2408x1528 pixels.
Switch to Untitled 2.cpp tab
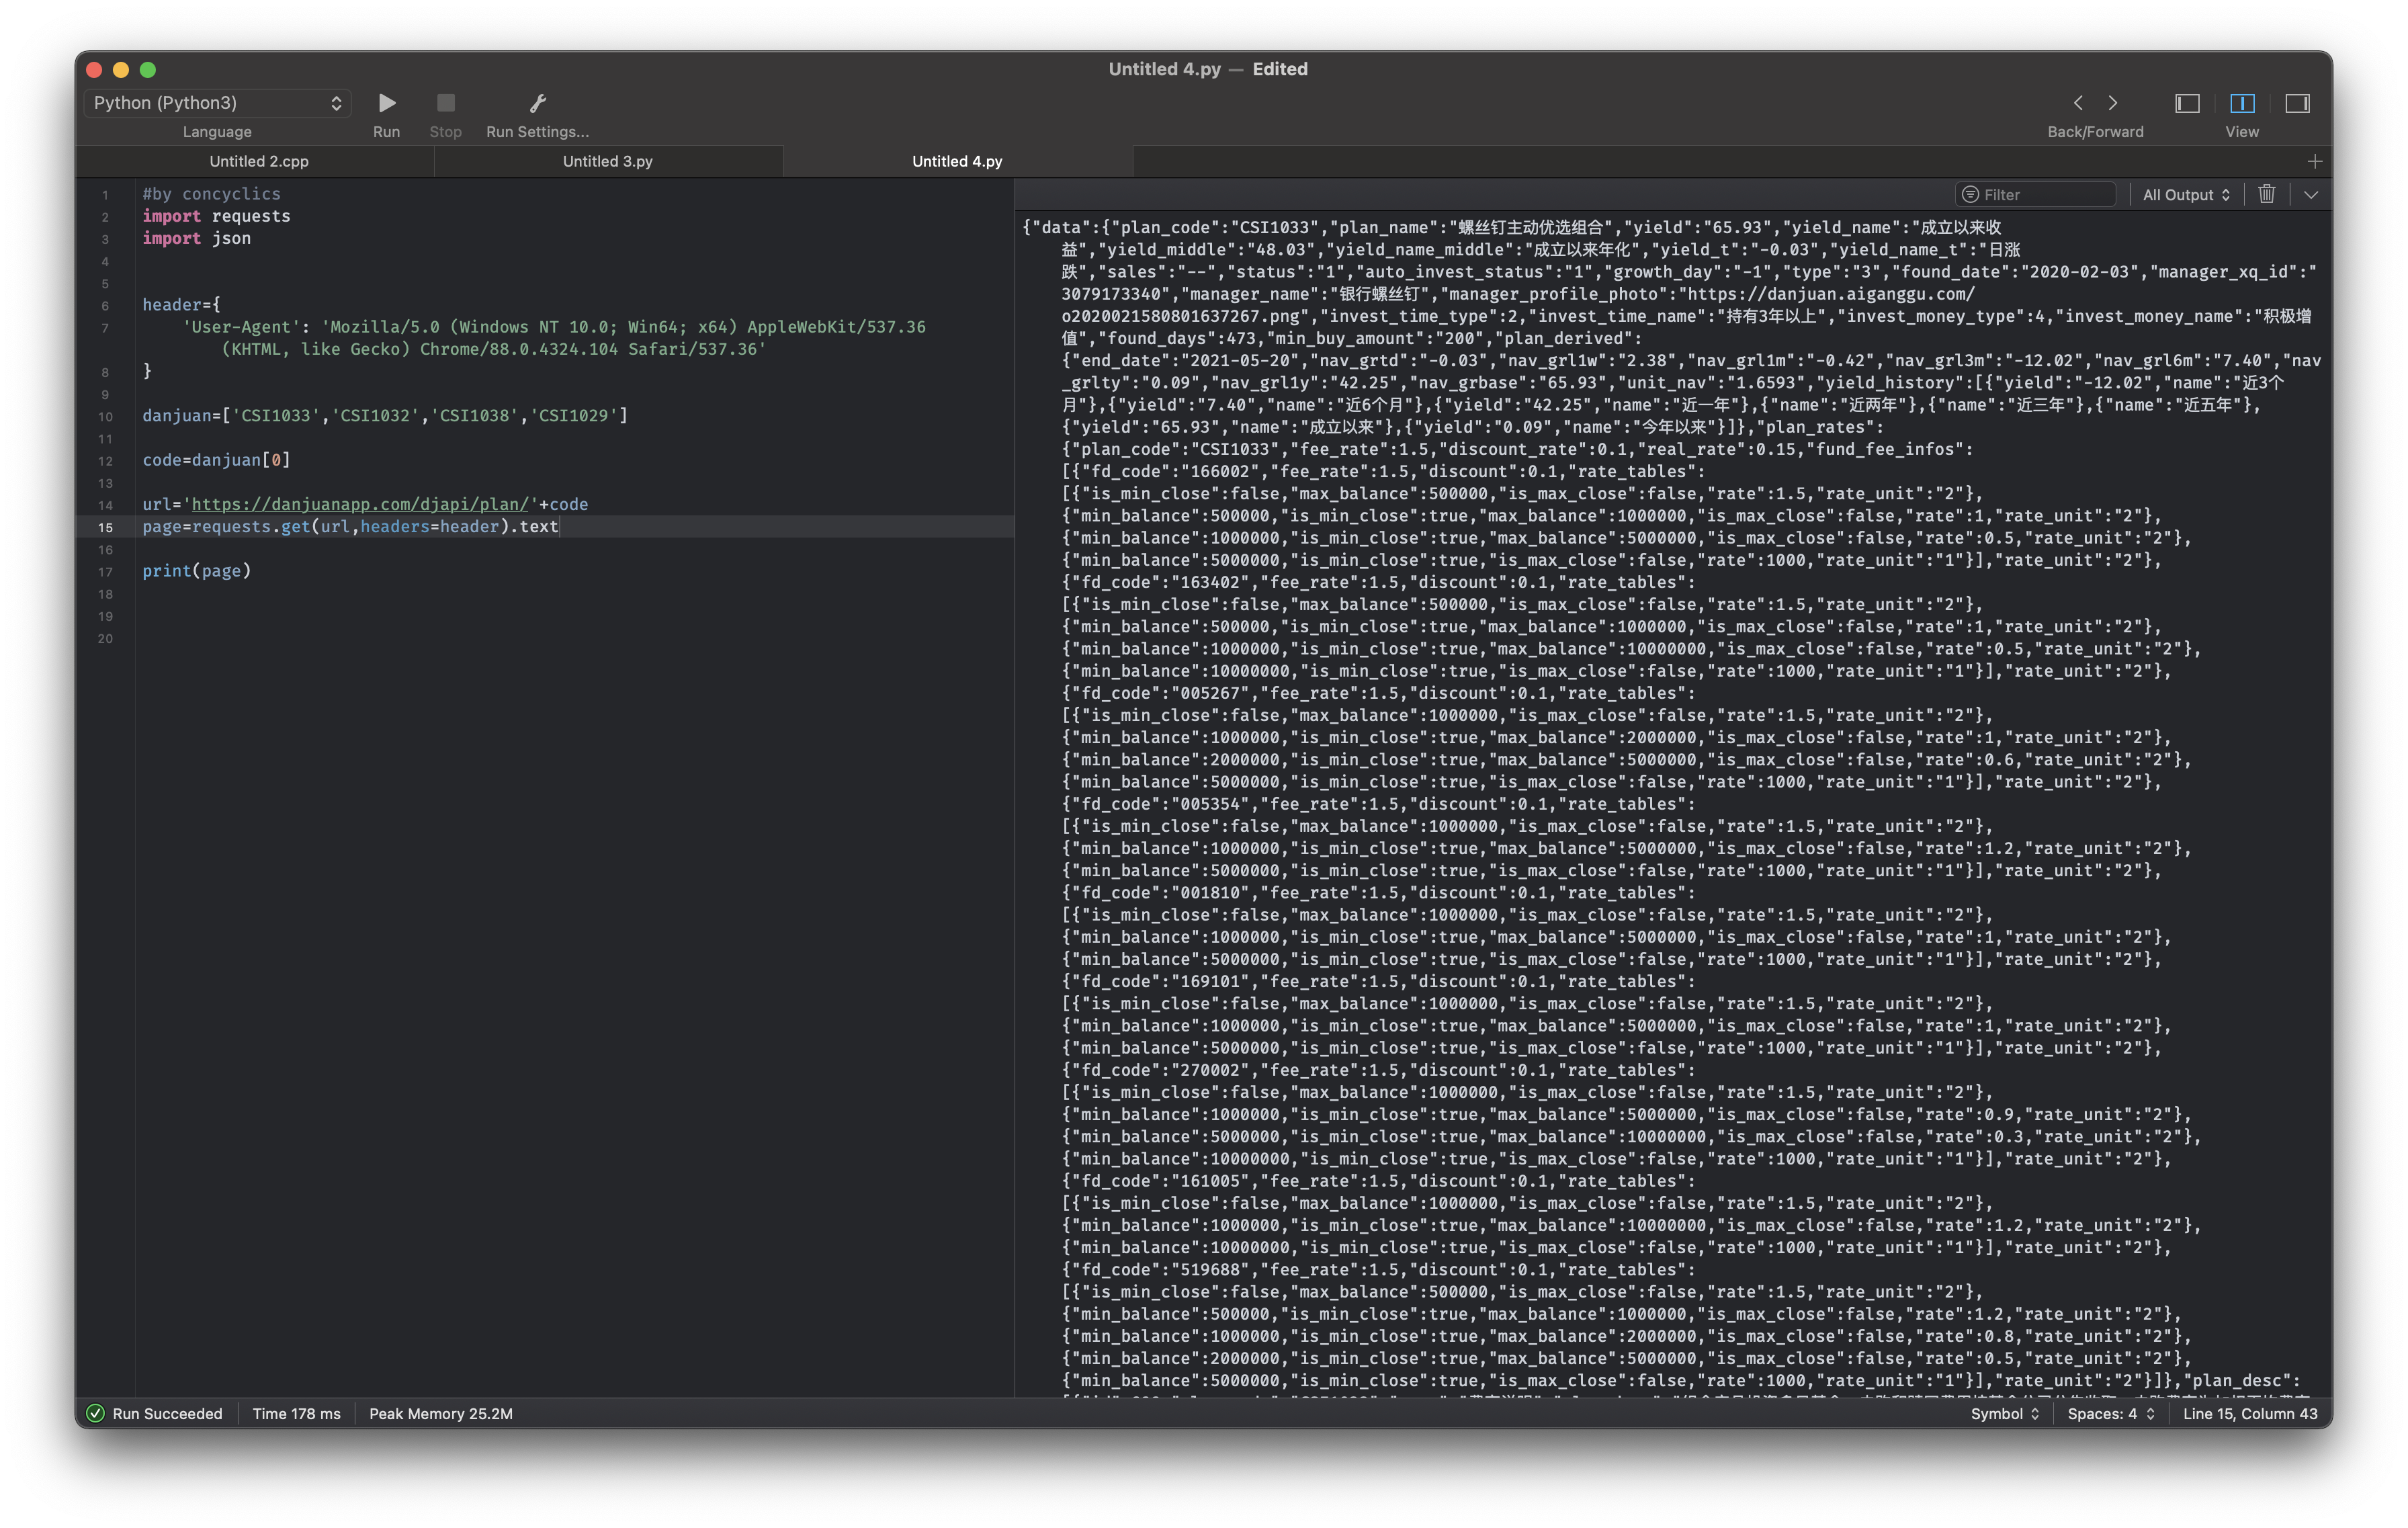[x=259, y=161]
